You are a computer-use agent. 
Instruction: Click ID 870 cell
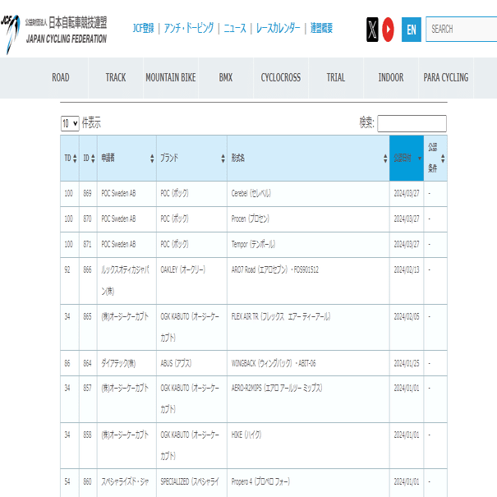[x=88, y=219]
